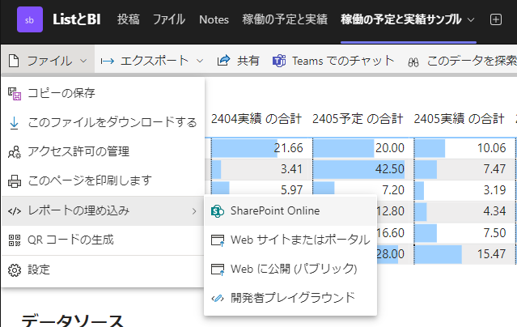Screen dimensions: 517x327
Task: Open the ファイル tab in the channel header
Action: pyautogui.click(x=169, y=19)
